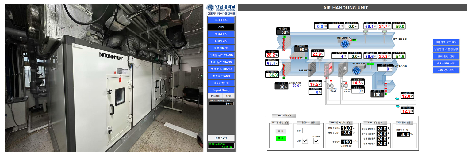472x157 pixels.
Task: Open the 경보이력조회 page
Action: [x=221, y=83]
